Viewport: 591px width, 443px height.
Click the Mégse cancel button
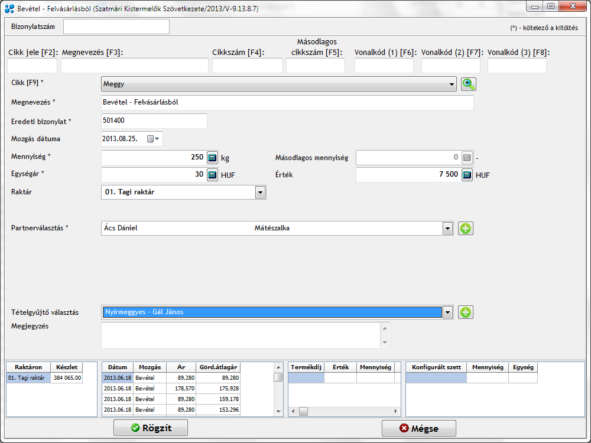tap(419, 428)
